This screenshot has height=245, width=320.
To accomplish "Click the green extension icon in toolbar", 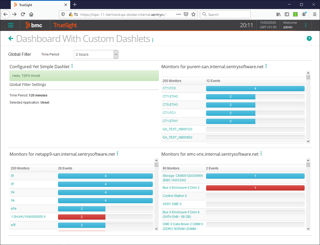I will (295, 15).
